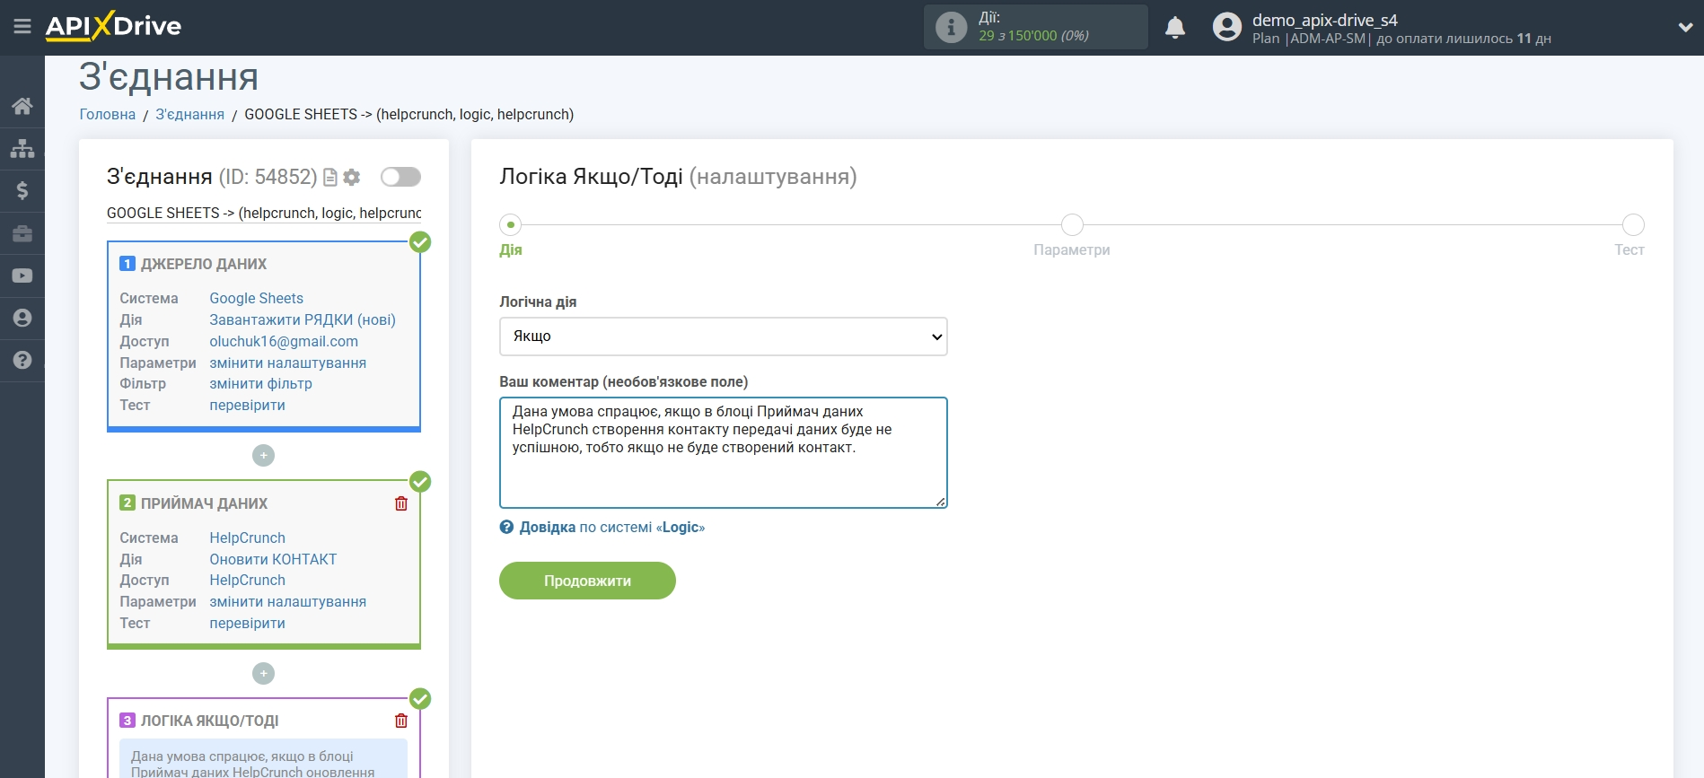Click the connection name field

click(264, 214)
